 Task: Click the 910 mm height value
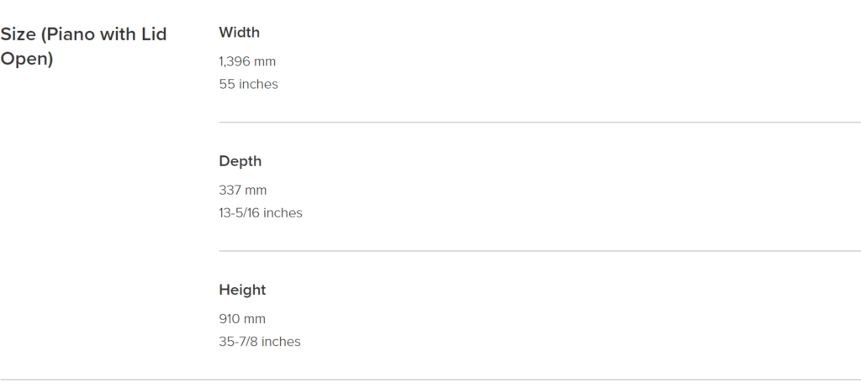pyautogui.click(x=242, y=319)
